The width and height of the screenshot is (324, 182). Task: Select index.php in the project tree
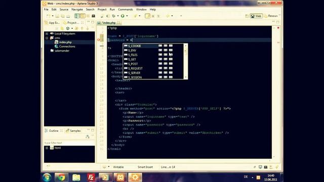click(65, 42)
